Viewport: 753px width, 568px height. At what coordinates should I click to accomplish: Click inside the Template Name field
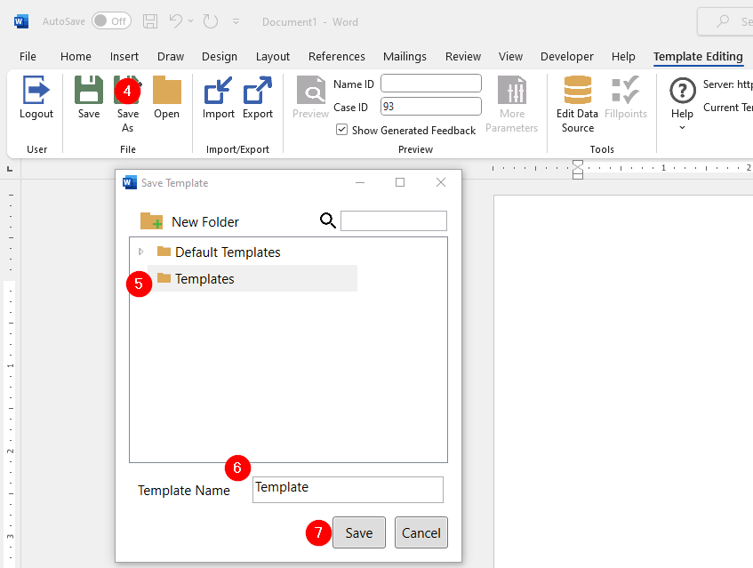coord(347,490)
